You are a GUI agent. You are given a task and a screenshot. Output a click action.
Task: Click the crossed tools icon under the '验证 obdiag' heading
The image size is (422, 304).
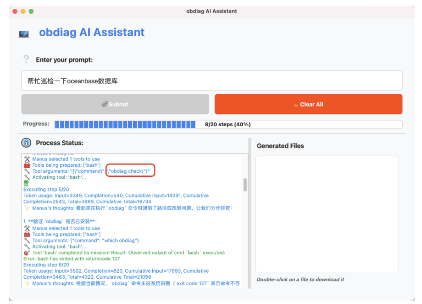pyautogui.click(x=27, y=228)
